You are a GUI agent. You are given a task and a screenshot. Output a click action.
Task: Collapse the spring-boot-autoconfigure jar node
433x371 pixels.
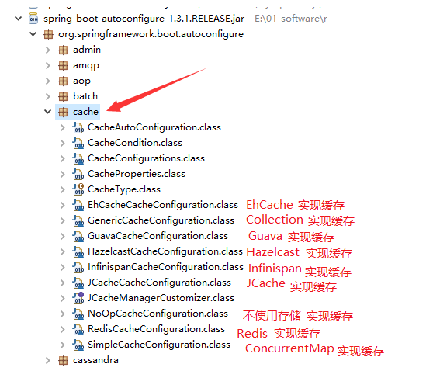coord(18,19)
